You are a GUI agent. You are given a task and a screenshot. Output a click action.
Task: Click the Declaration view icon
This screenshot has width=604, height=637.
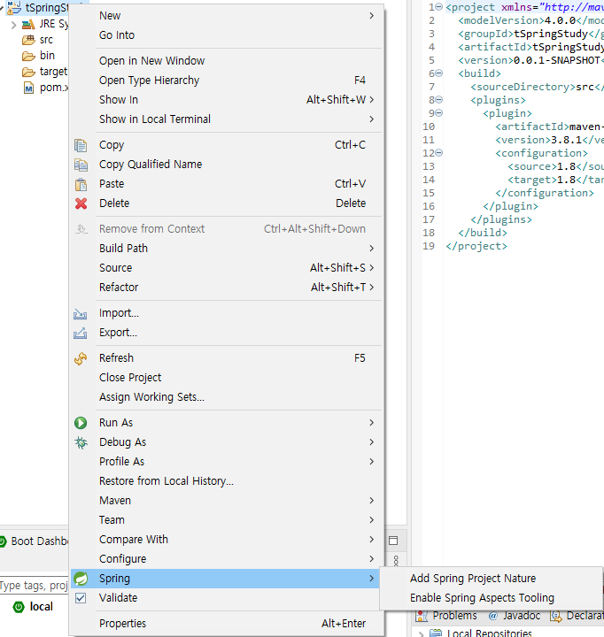[556, 617]
